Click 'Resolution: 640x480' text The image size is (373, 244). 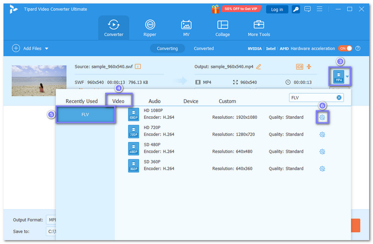232,152
